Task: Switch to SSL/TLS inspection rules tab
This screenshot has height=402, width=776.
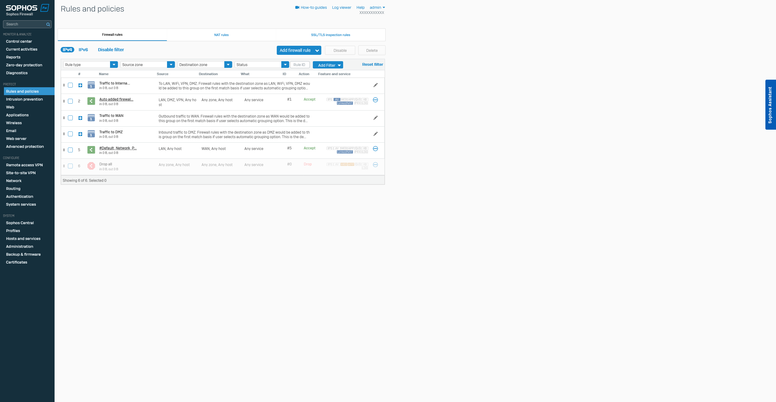Action: click(x=331, y=35)
